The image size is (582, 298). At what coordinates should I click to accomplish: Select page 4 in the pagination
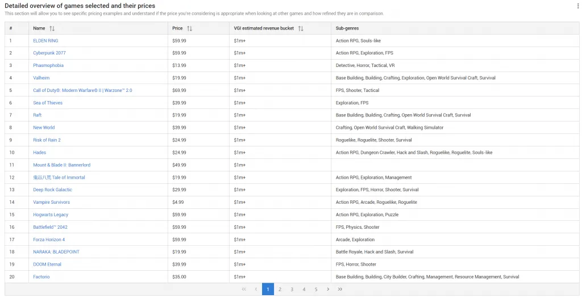(304, 289)
